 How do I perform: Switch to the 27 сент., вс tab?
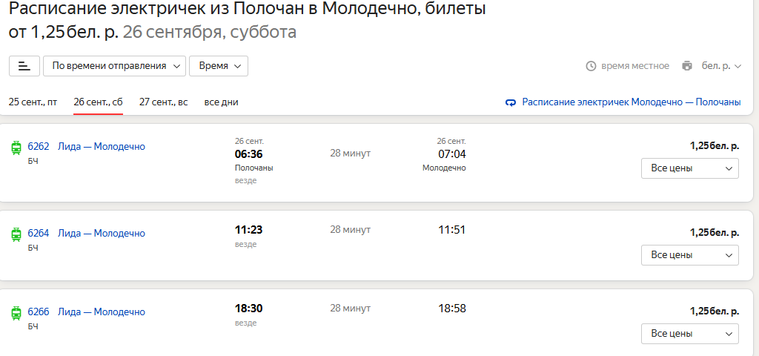(x=164, y=102)
